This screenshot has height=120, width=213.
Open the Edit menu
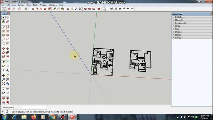[x=8, y=5]
